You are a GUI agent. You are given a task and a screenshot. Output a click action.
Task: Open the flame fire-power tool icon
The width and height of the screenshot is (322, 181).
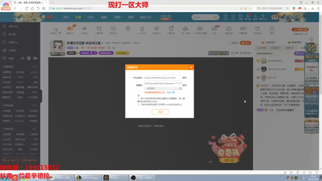(142, 29)
